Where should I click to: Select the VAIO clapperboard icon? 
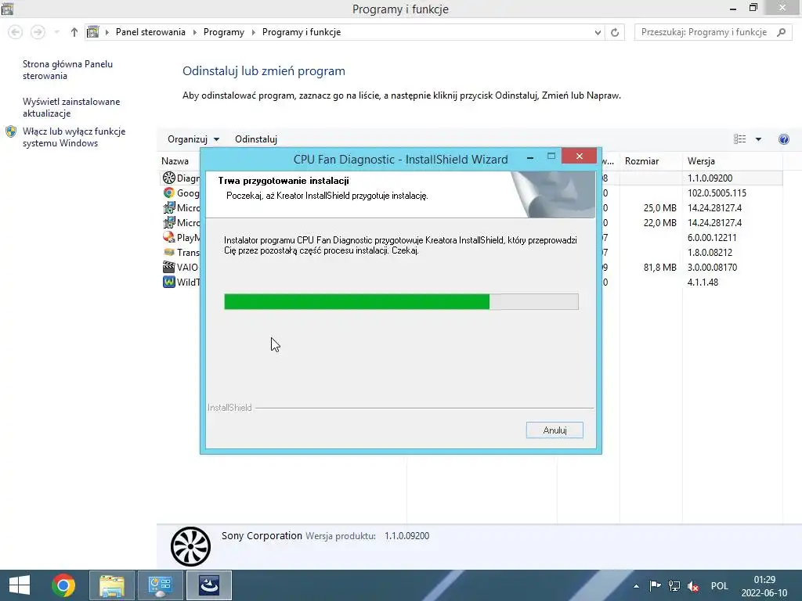point(169,267)
